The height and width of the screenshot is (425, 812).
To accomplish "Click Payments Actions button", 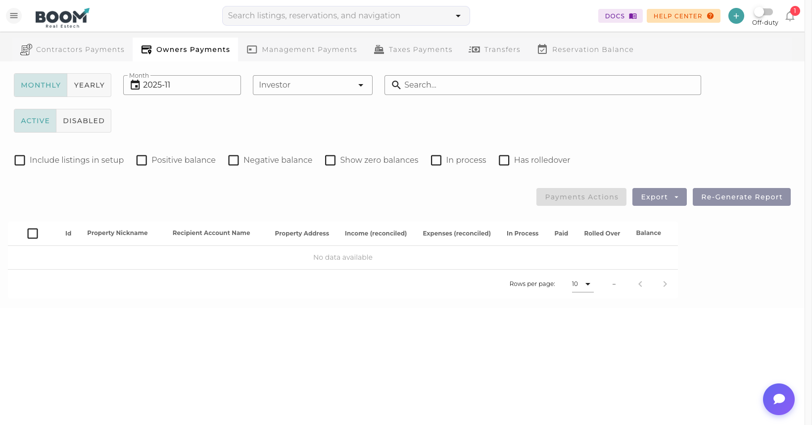I will tap(581, 197).
